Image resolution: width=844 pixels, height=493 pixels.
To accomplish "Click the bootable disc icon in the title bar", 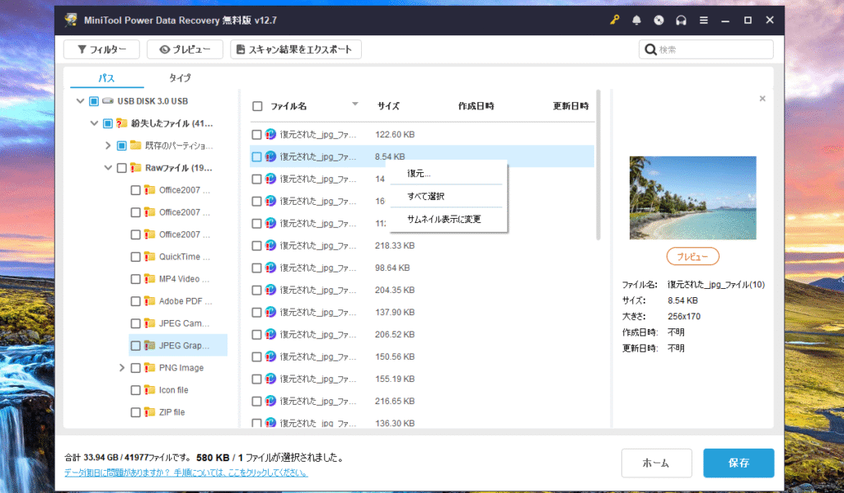I will click(x=659, y=20).
